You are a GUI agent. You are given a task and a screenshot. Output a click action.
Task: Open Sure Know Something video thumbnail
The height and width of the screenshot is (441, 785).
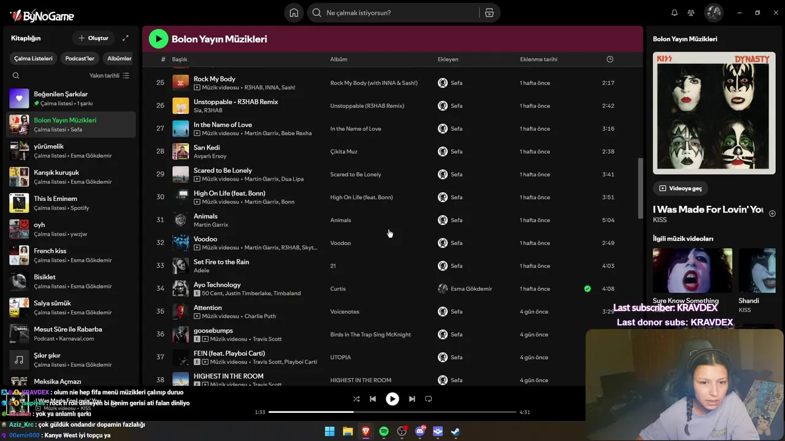coord(692,272)
